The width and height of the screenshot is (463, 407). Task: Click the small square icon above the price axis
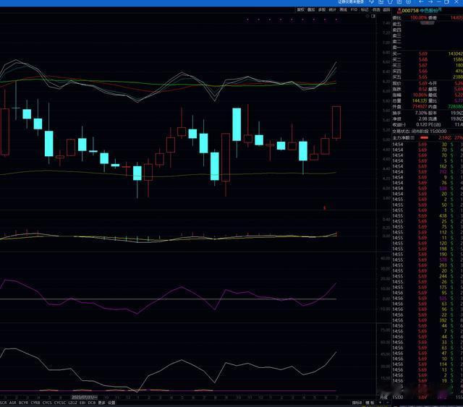(373, 16)
